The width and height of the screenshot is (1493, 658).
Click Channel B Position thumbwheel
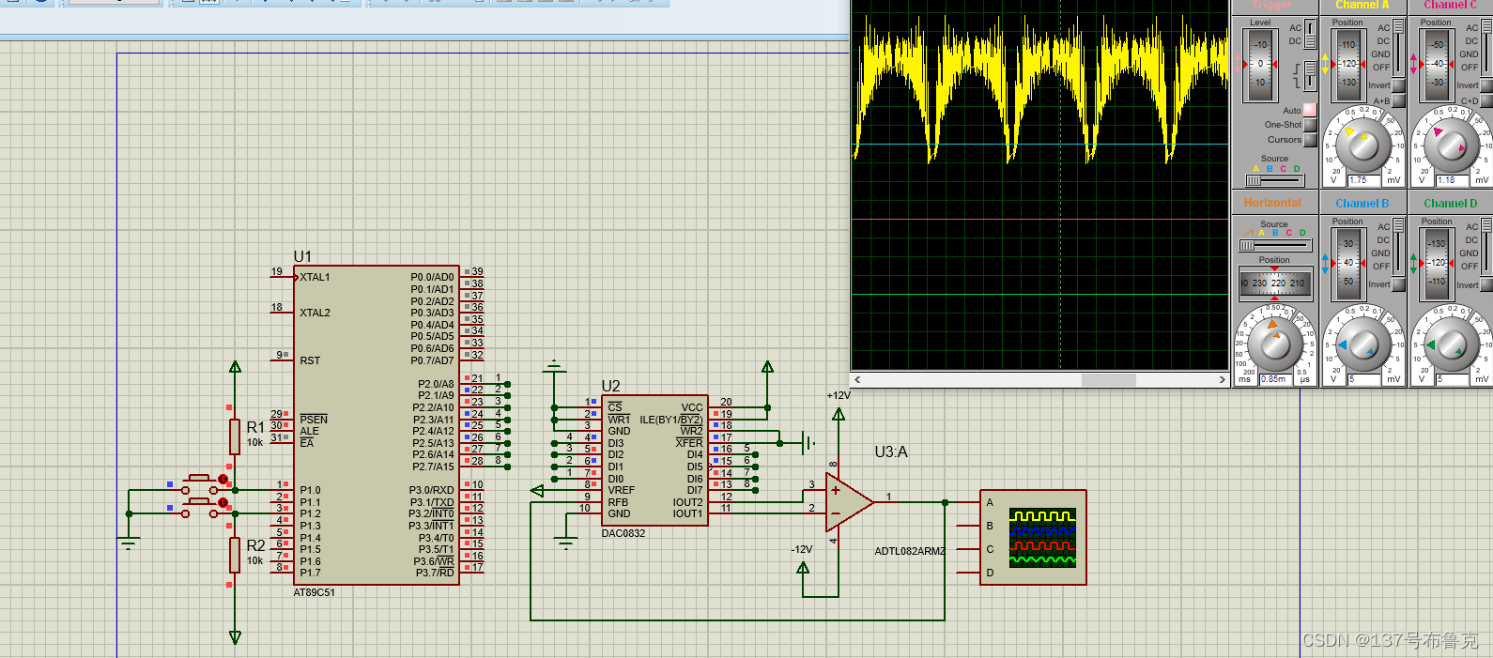point(1348,264)
